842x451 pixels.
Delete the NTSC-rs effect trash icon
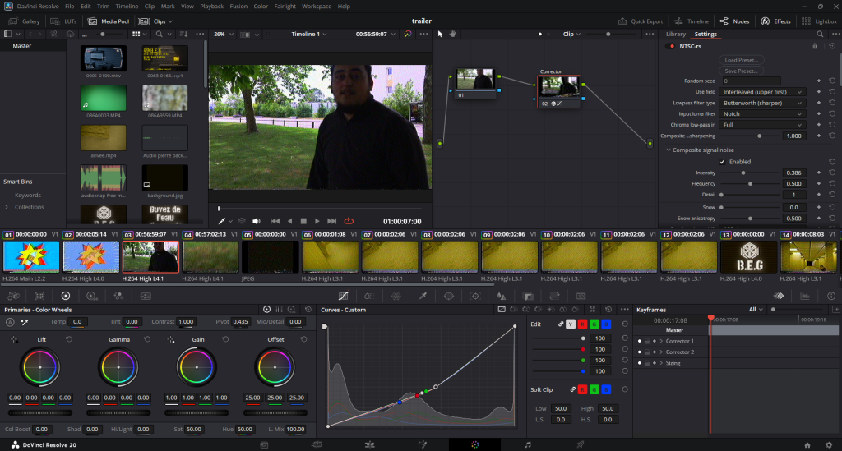[x=815, y=46]
